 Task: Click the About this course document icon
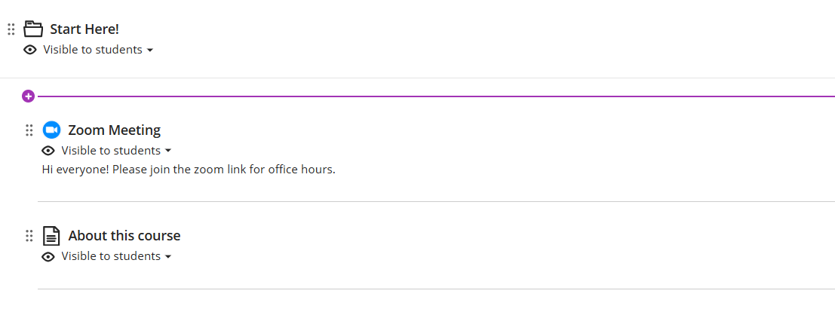pyautogui.click(x=51, y=236)
